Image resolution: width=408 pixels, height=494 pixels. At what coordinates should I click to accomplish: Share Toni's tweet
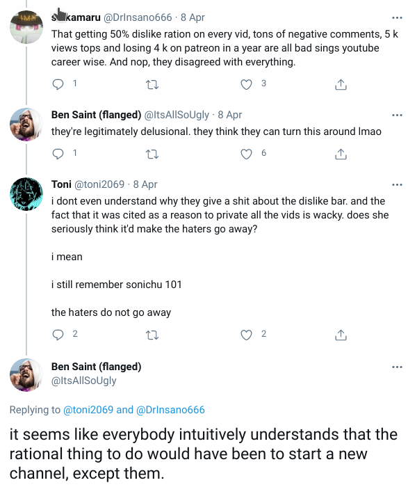click(341, 335)
